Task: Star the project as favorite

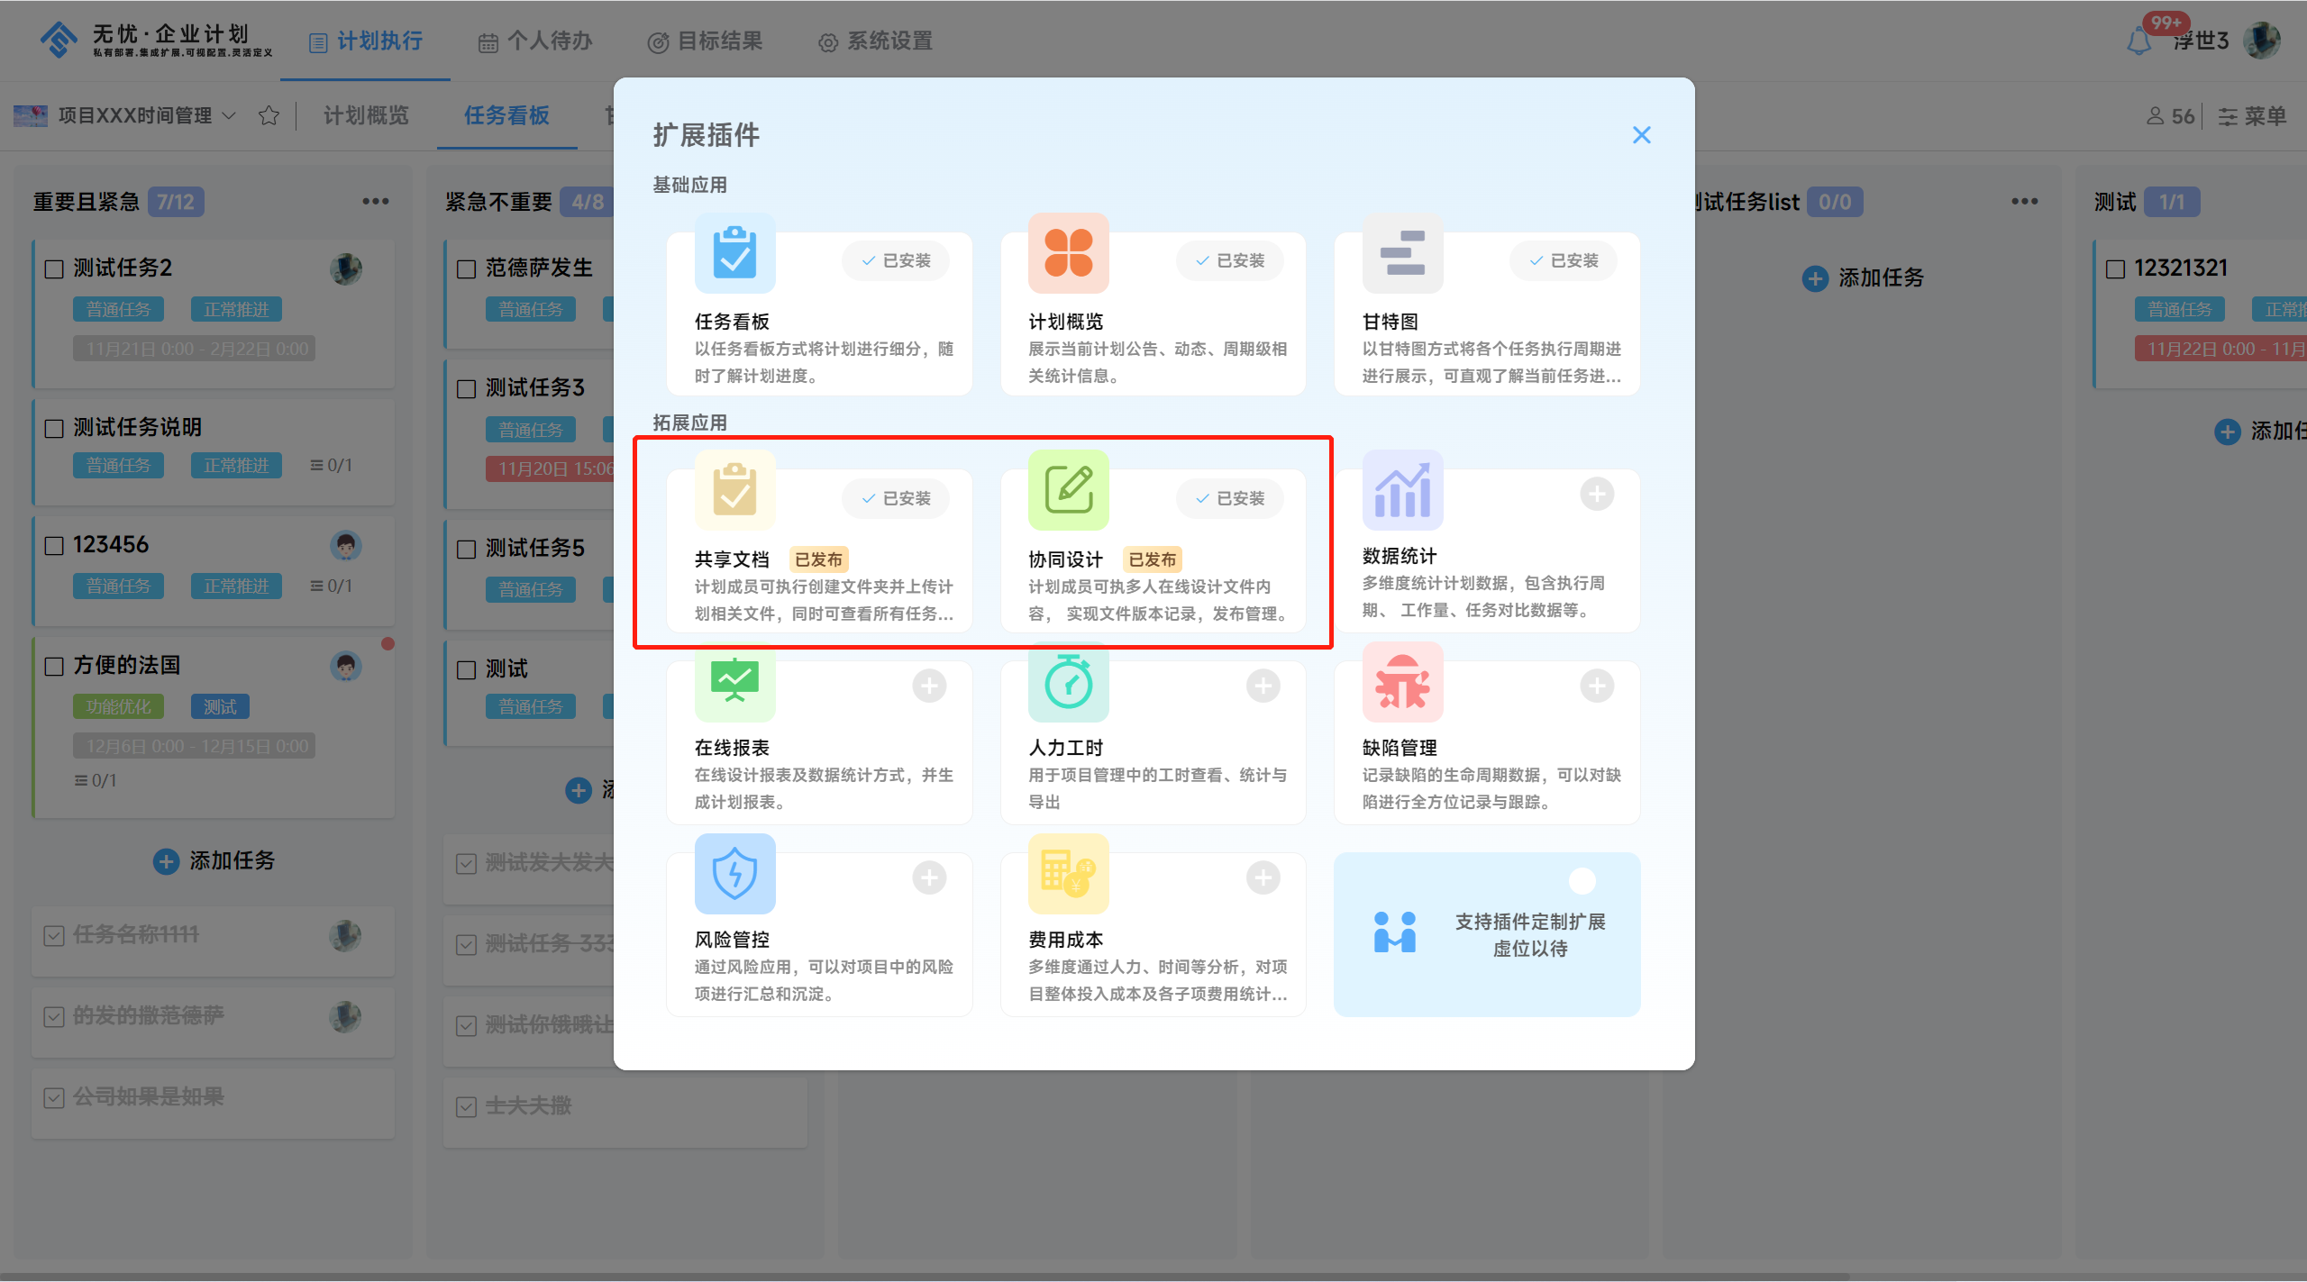Action: tap(269, 115)
